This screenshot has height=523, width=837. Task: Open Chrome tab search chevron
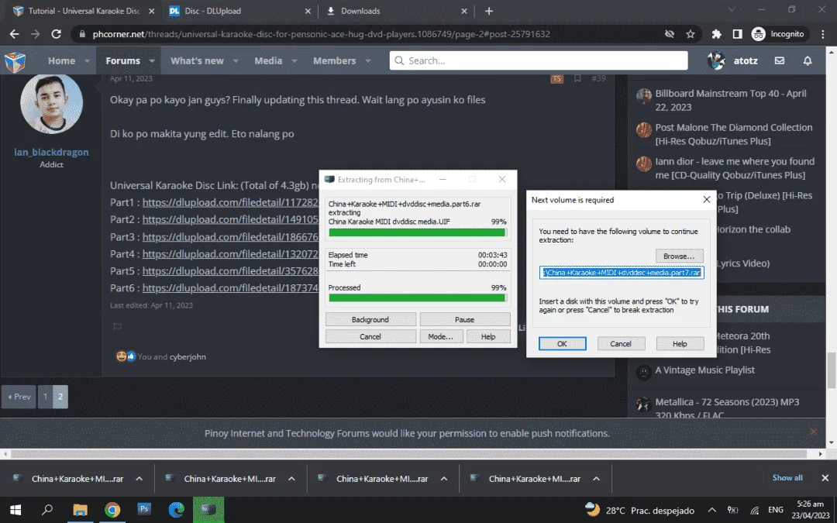click(x=732, y=10)
